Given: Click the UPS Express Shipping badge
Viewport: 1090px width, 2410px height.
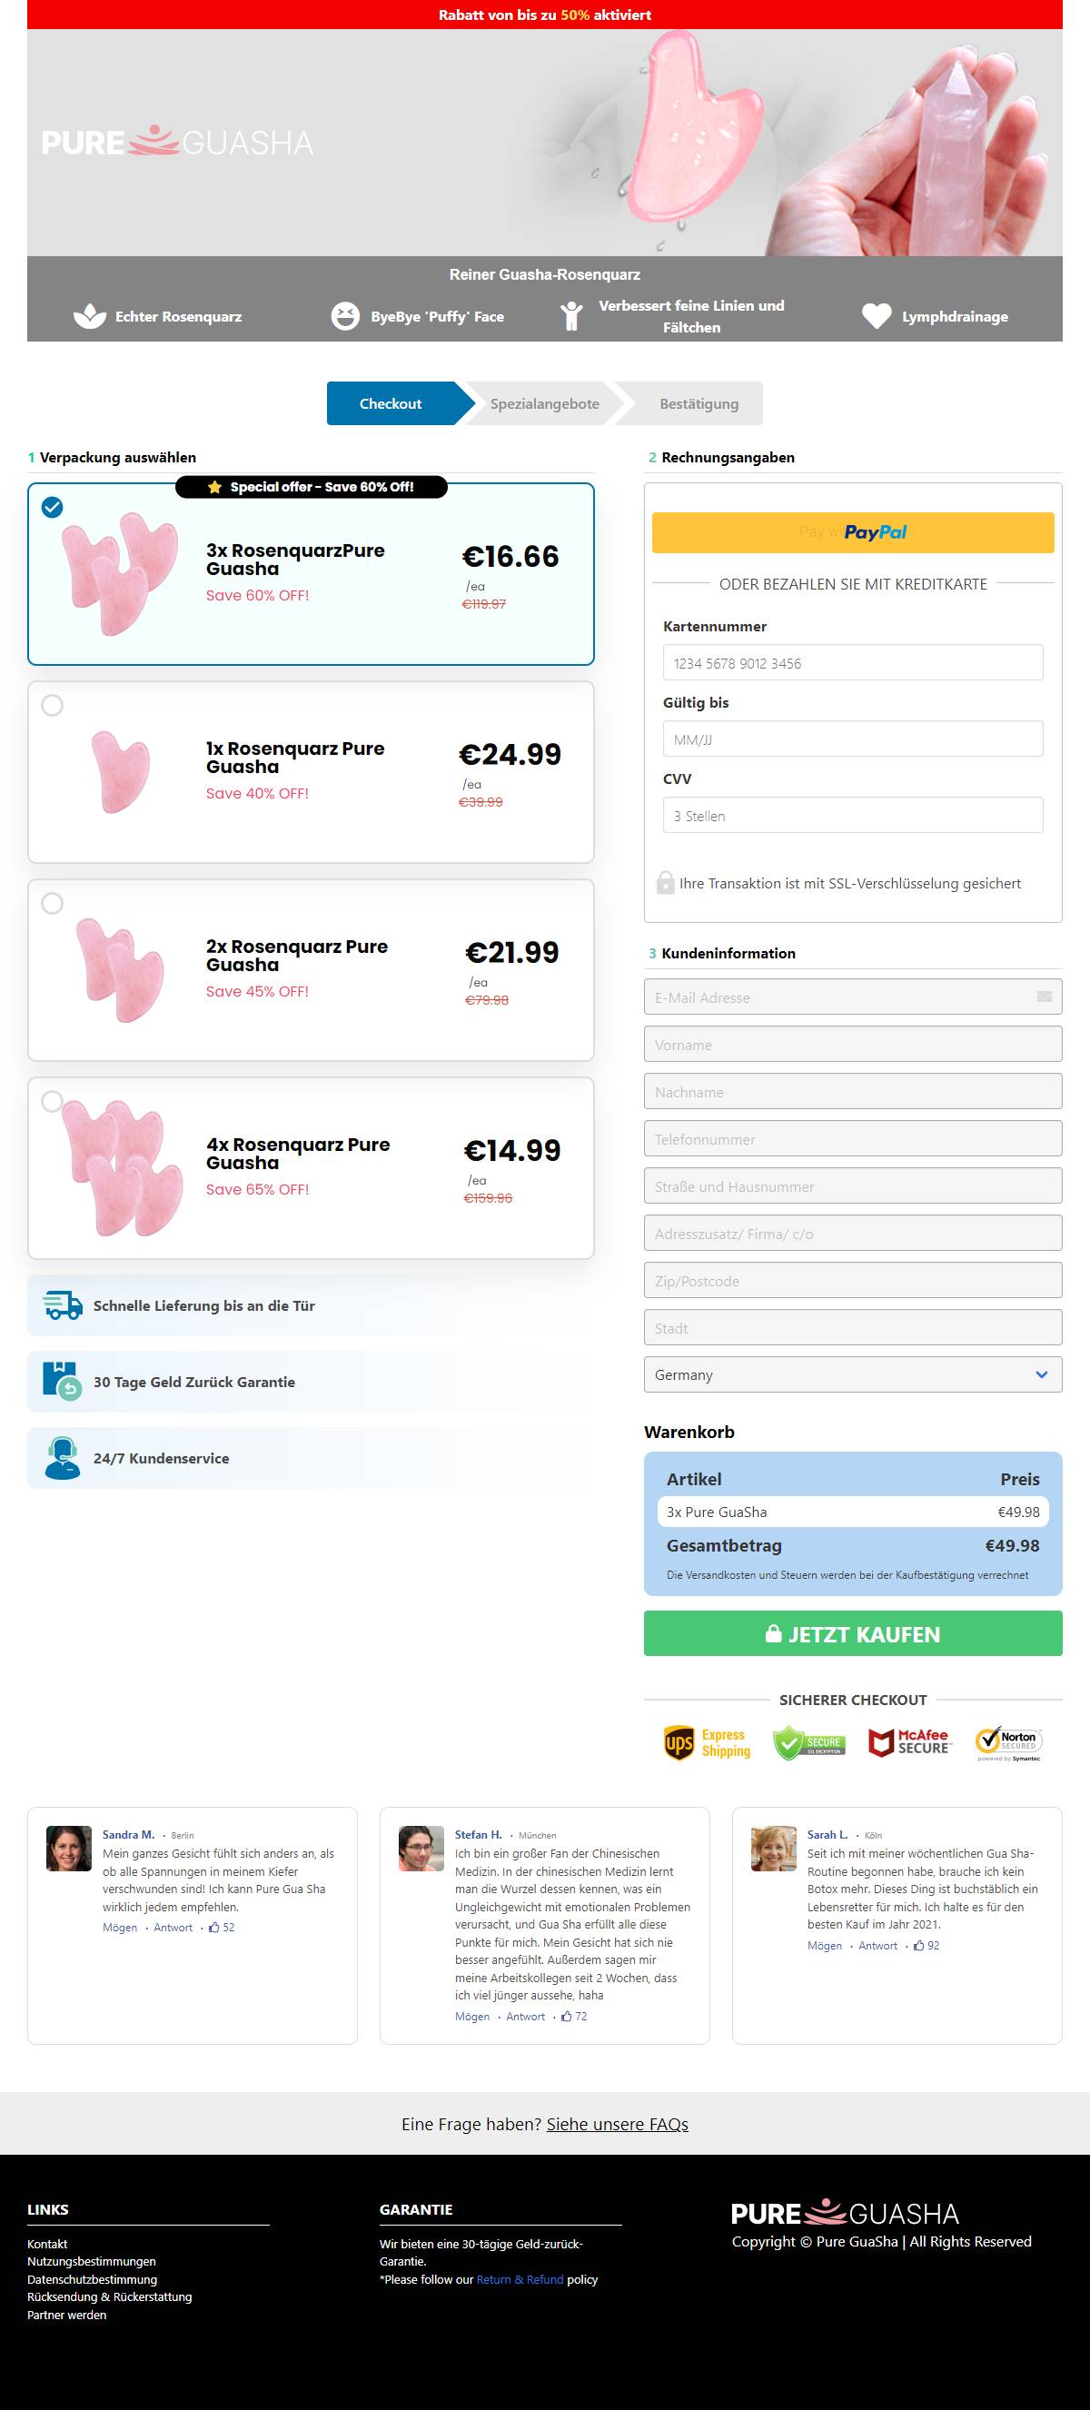Looking at the screenshot, I should 708,1743.
